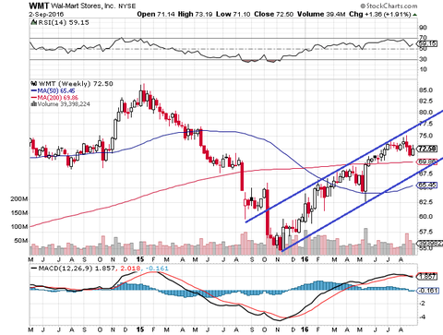Click the 1.857 MACD tag on right axis
This screenshot has height=335, width=443.
coord(427,277)
